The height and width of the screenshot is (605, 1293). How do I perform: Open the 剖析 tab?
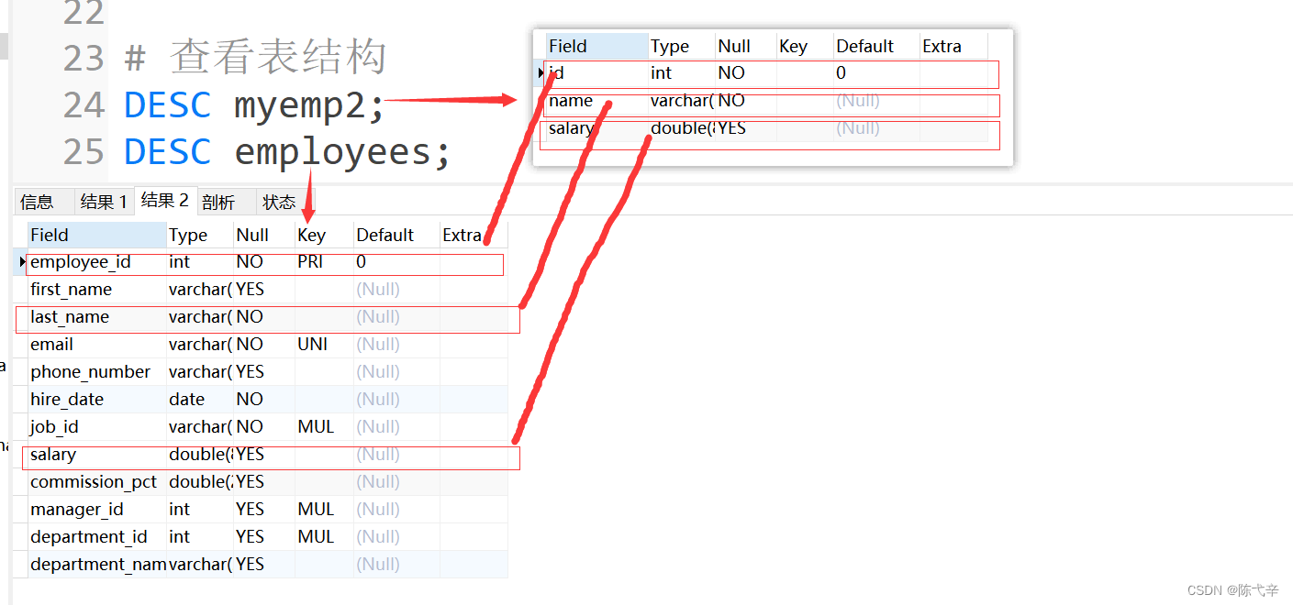point(218,203)
